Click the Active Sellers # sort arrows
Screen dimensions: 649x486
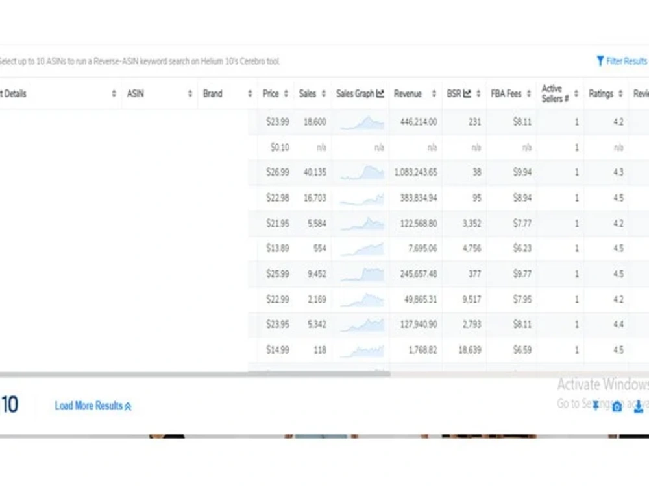click(x=576, y=94)
